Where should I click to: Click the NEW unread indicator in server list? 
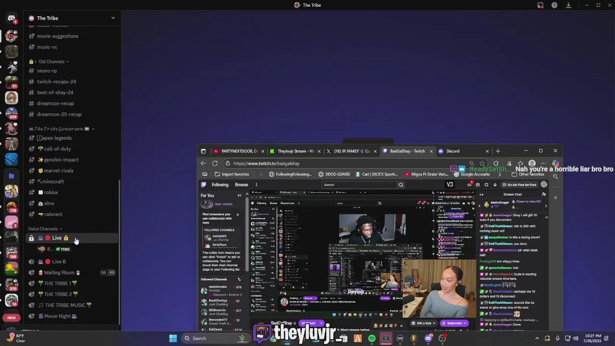pos(12,318)
